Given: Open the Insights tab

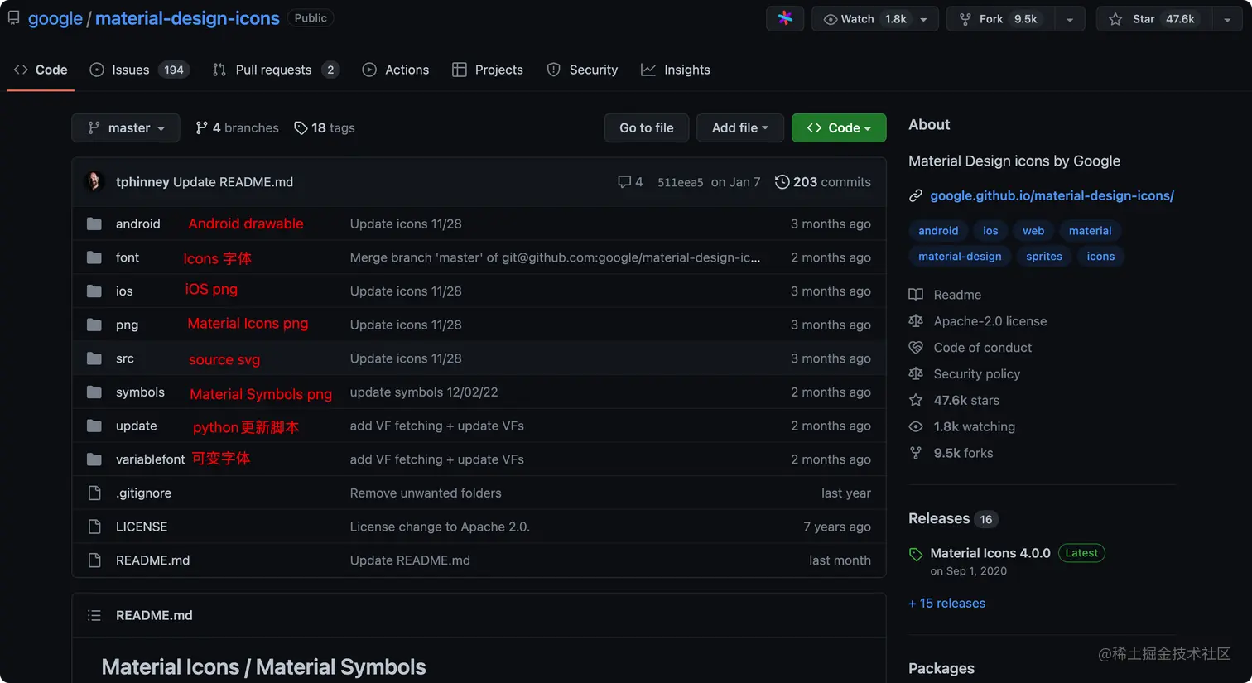Looking at the screenshot, I should [x=676, y=70].
